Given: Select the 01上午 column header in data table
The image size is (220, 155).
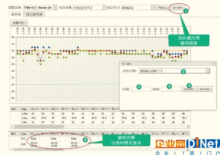Looking at the screenshot, I should click(x=35, y=109).
